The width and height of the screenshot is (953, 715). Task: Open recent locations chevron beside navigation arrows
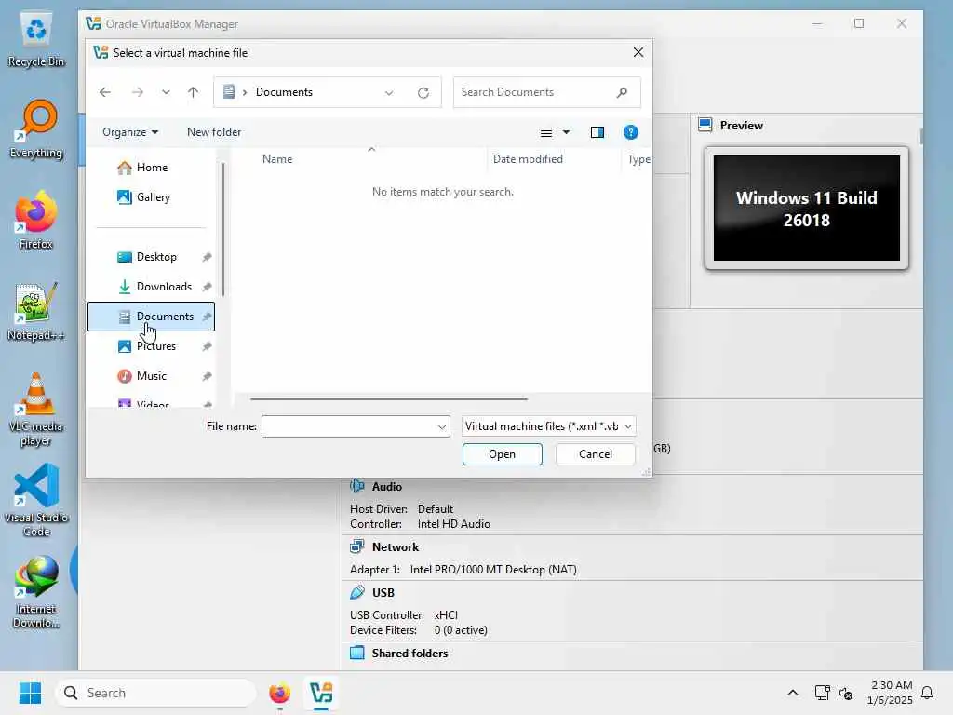click(166, 92)
